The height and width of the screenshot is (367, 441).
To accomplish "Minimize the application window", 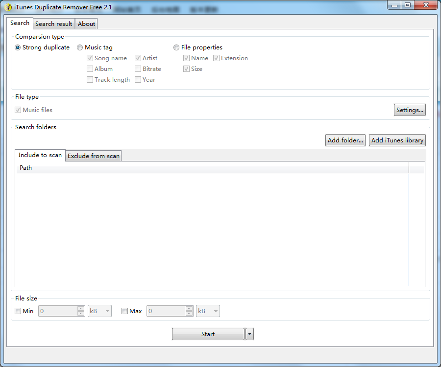I will pos(394,5).
